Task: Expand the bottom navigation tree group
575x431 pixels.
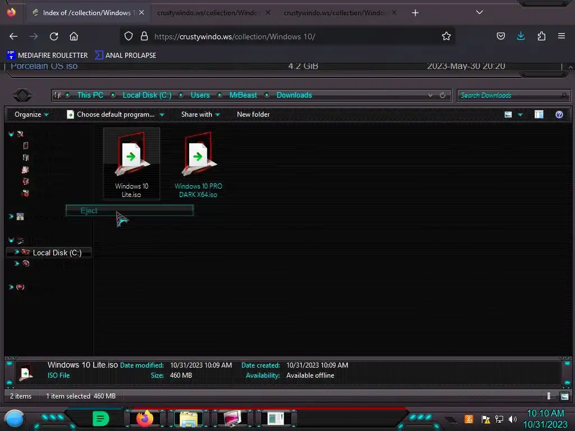Action: 11,287
